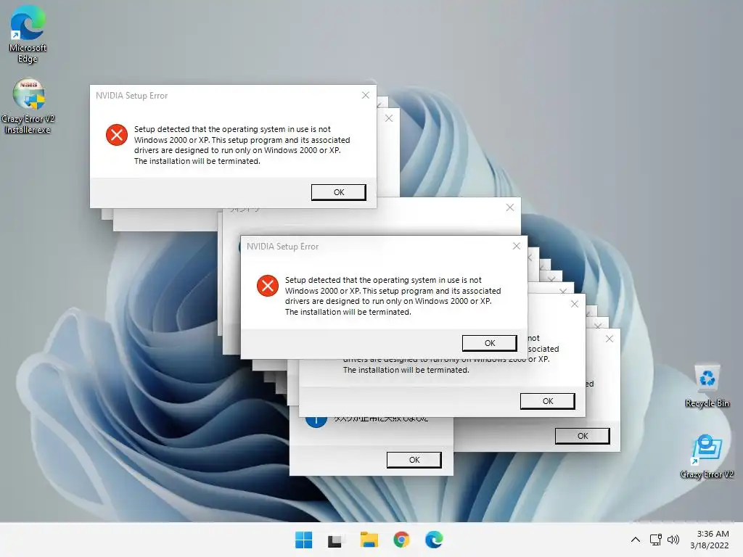Open the Microsoft Edge desktop shortcut

pos(28,34)
